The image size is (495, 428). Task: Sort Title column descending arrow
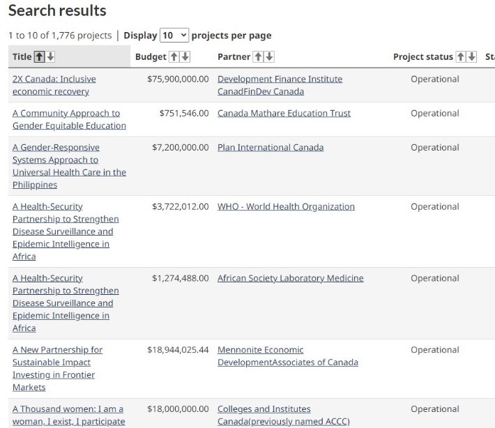pyautogui.click(x=50, y=57)
